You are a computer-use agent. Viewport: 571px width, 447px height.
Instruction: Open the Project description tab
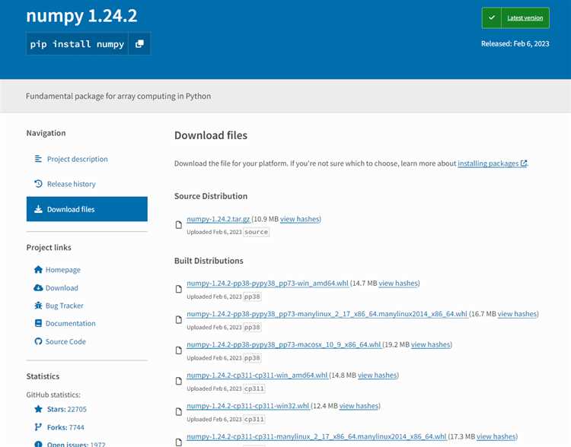tap(87, 159)
